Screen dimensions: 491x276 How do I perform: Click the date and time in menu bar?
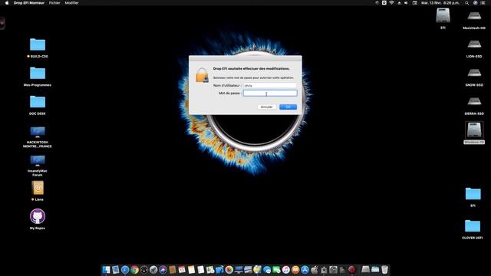tap(440, 3)
